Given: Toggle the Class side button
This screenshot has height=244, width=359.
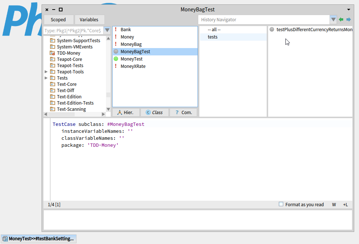Looking at the screenshot, I should coord(154,112).
